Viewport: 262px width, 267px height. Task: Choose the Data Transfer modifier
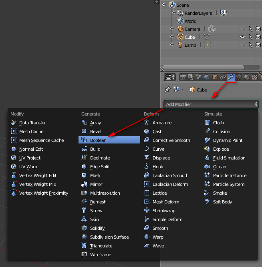(x=43, y=123)
